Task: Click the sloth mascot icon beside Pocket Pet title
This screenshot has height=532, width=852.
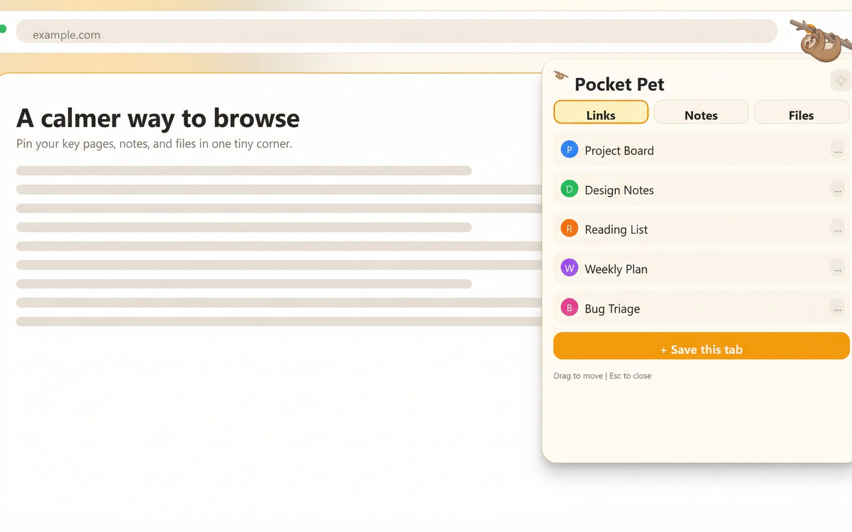Action: [x=560, y=75]
